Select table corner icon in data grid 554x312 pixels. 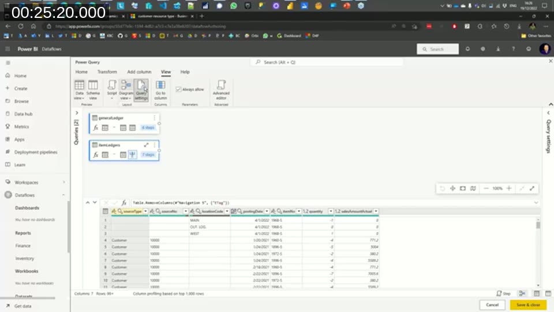coord(105,211)
